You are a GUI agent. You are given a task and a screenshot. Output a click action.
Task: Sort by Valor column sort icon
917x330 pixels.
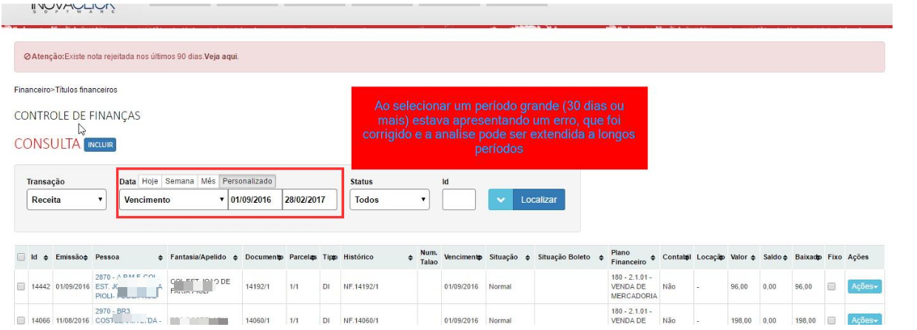[753, 257]
